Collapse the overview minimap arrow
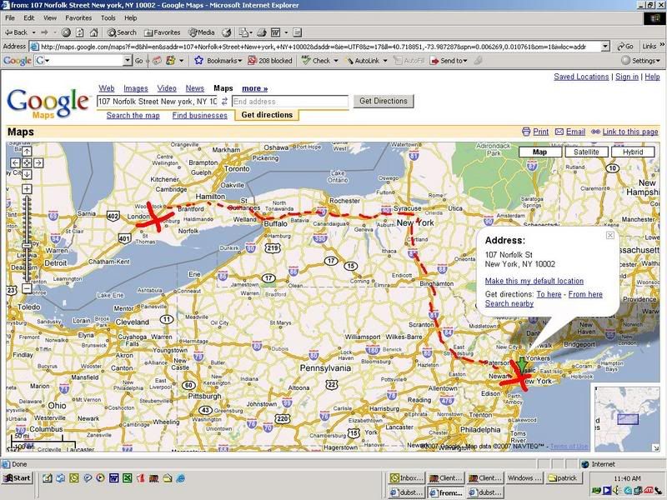667x500 pixels. click(x=655, y=447)
